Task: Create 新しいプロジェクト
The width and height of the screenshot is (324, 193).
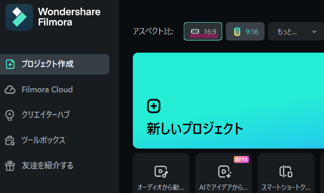Action: pyautogui.click(x=228, y=101)
